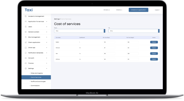Click the Logout link

(x=157, y=10)
